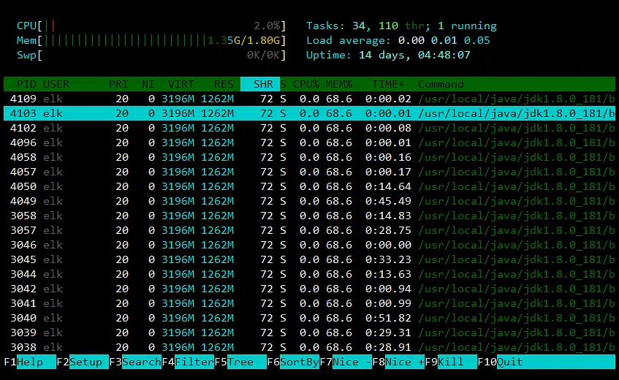Viewport: 619px width, 380px height.
Task: Select the highlighted SHR column header
Action: [x=262, y=84]
